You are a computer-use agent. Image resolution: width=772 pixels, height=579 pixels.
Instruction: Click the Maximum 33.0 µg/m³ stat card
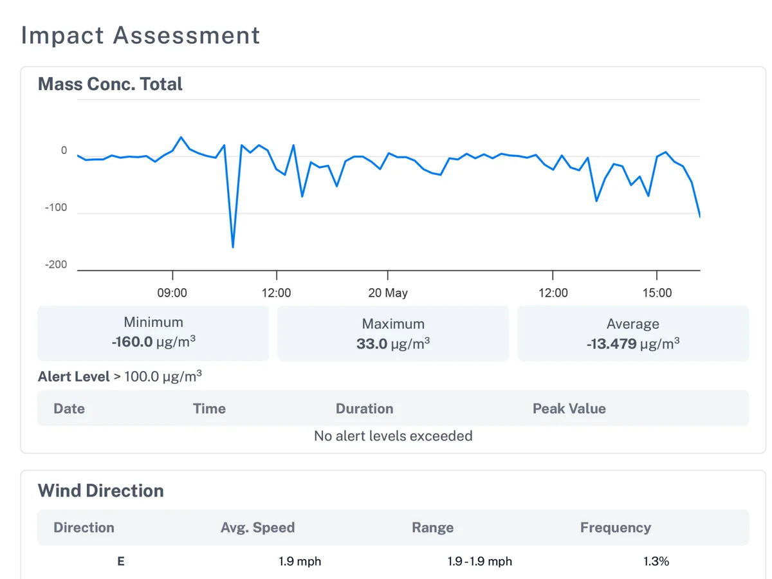click(x=393, y=333)
